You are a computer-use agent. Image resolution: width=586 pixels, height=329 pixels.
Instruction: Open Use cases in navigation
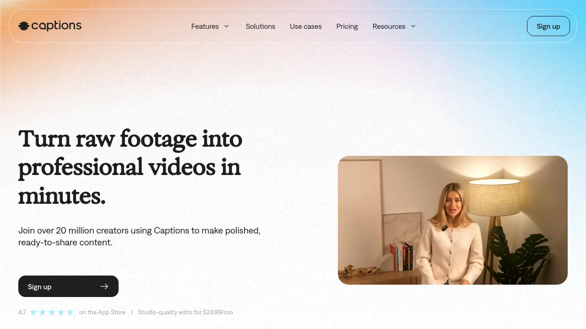306,27
